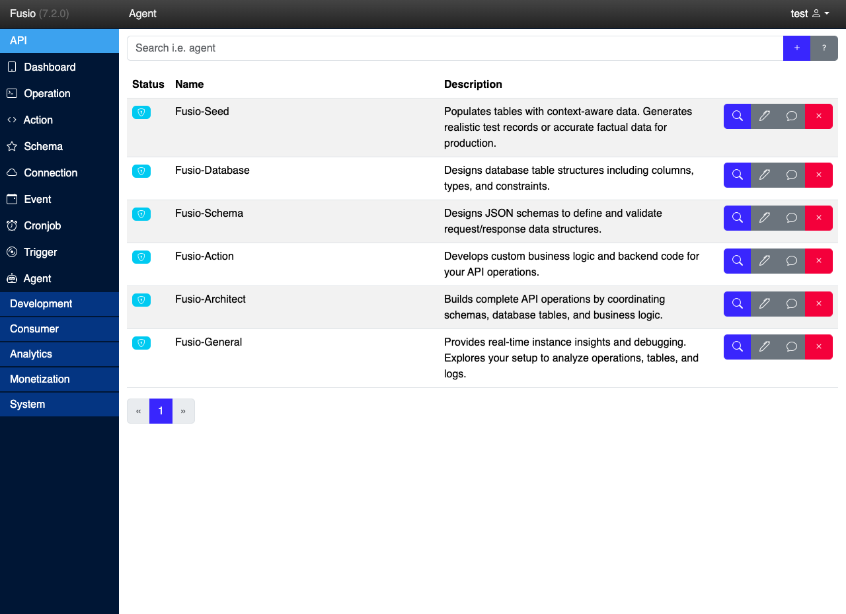Screen dimensions: 846x614
Task: Open chat bubble icon for Fusio-Schema
Action: point(791,218)
